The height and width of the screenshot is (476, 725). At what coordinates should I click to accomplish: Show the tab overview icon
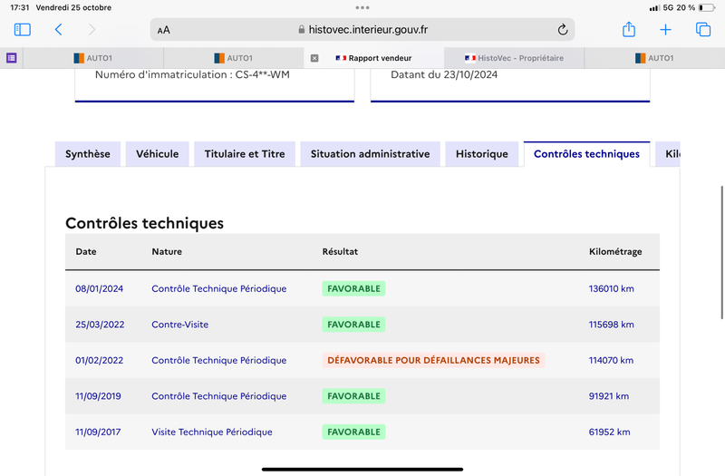coord(703,30)
